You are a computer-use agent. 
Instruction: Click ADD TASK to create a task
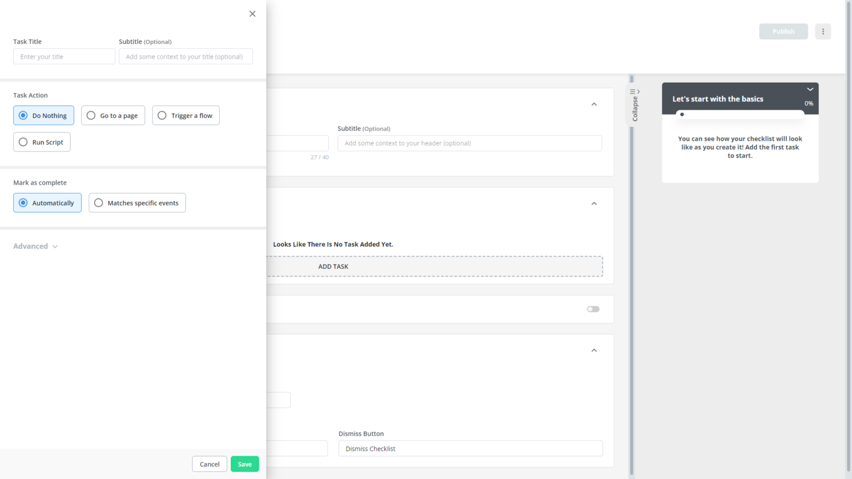333,266
